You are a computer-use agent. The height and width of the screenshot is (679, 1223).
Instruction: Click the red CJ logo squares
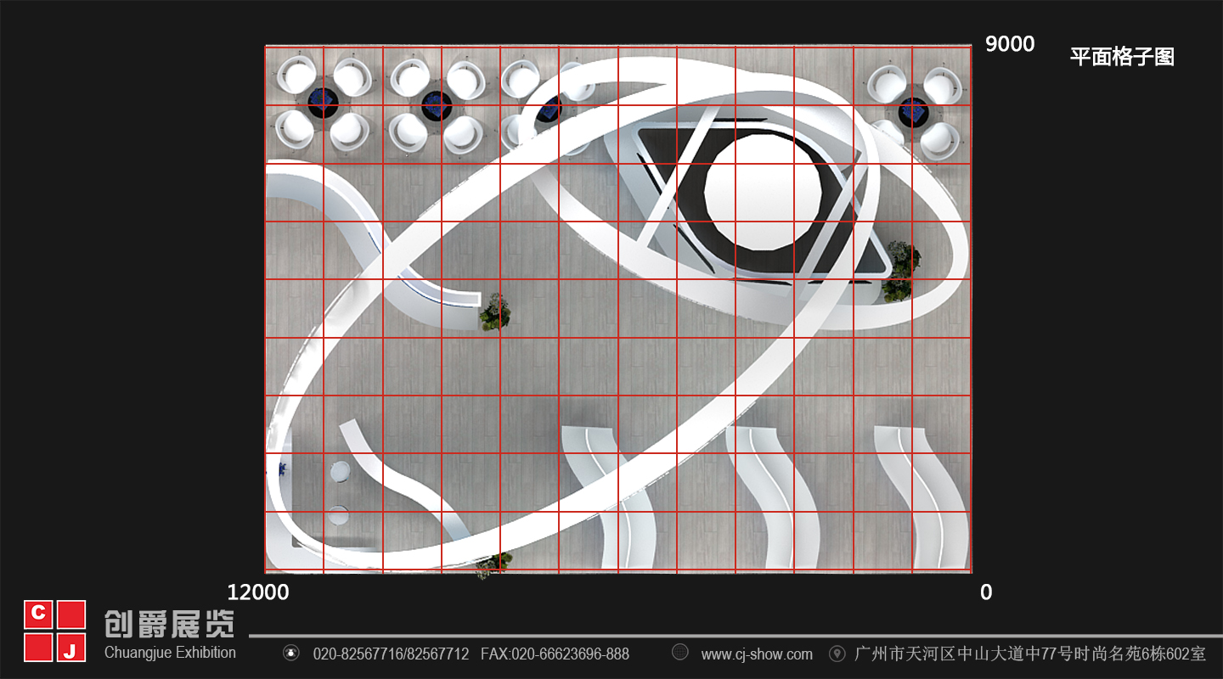point(55,631)
